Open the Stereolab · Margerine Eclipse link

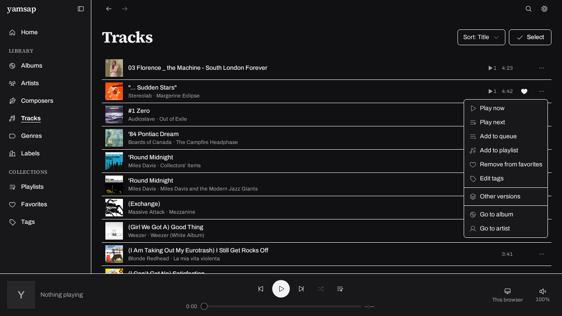click(x=164, y=96)
